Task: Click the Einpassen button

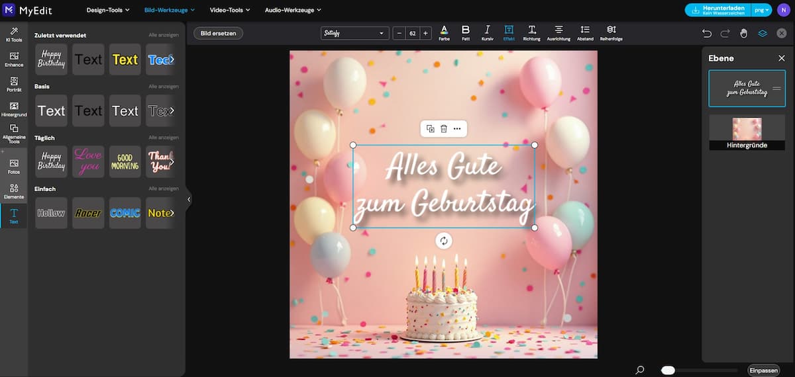Action: pos(763,370)
